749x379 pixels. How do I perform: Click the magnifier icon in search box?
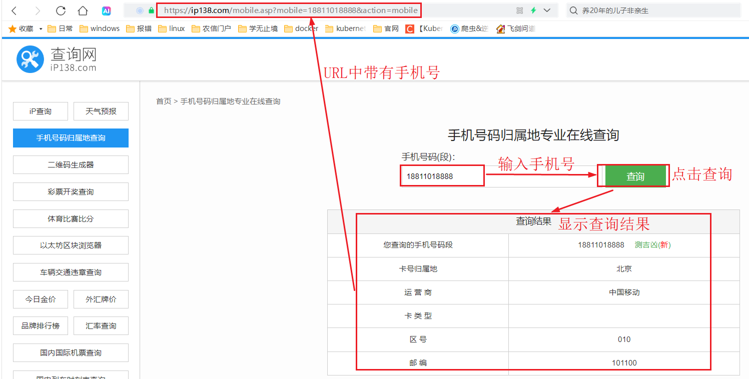pos(573,10)
